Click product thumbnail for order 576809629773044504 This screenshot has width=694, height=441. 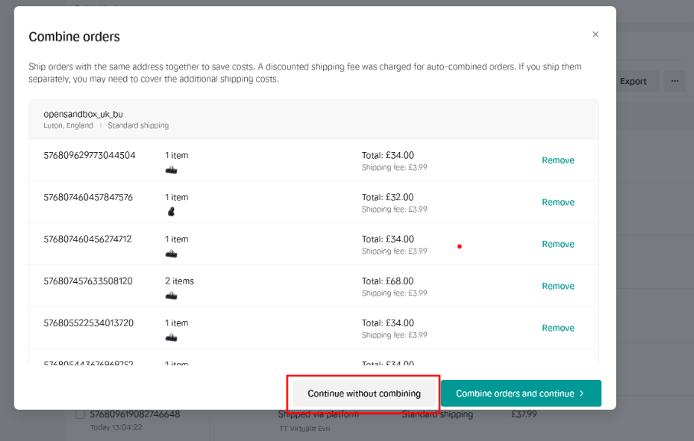pos(171,170)
